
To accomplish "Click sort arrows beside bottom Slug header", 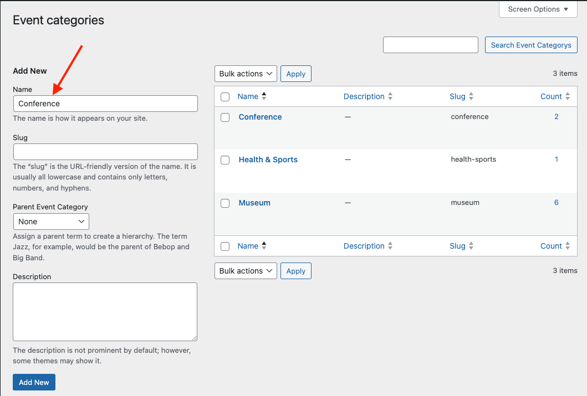I will coord(471,246).
